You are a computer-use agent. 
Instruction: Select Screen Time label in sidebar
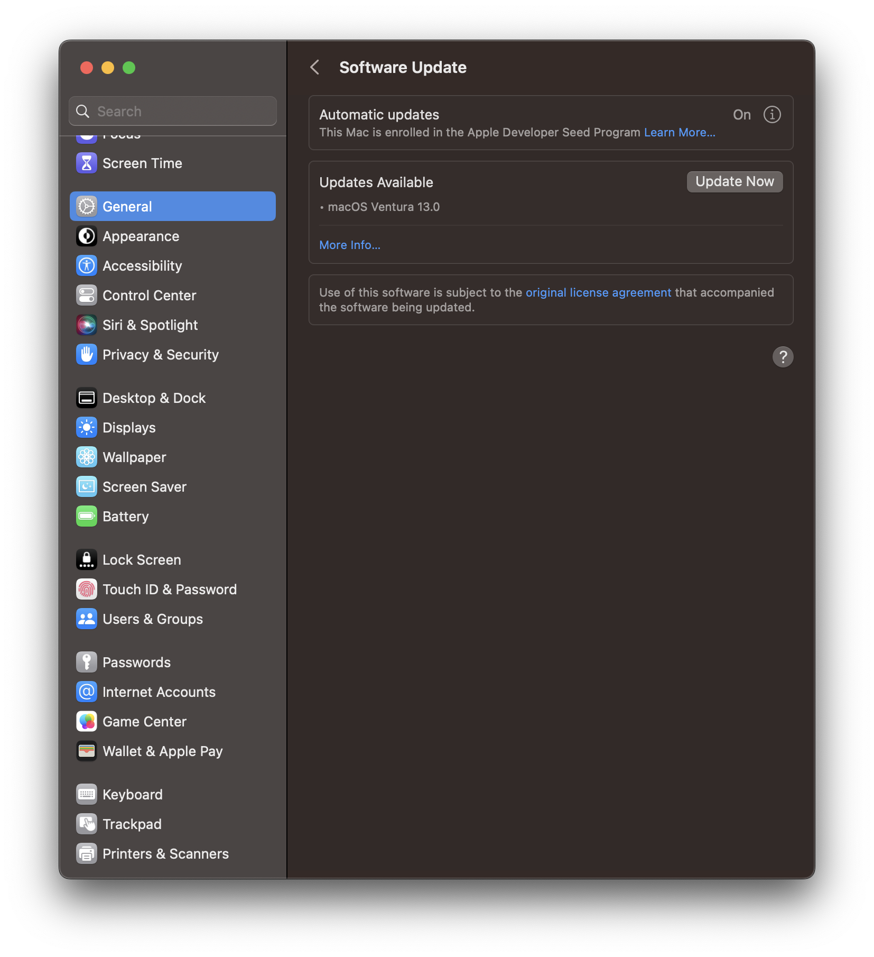point(142,163)
